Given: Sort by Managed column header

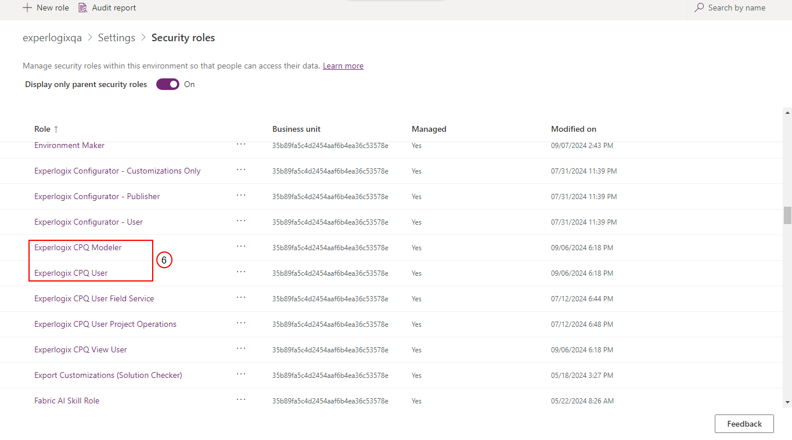Looking at the screenshot, I should 429,129.
